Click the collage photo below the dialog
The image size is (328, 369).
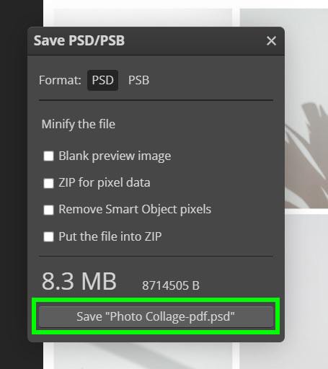pyautogui.click(x=143, y=355)
